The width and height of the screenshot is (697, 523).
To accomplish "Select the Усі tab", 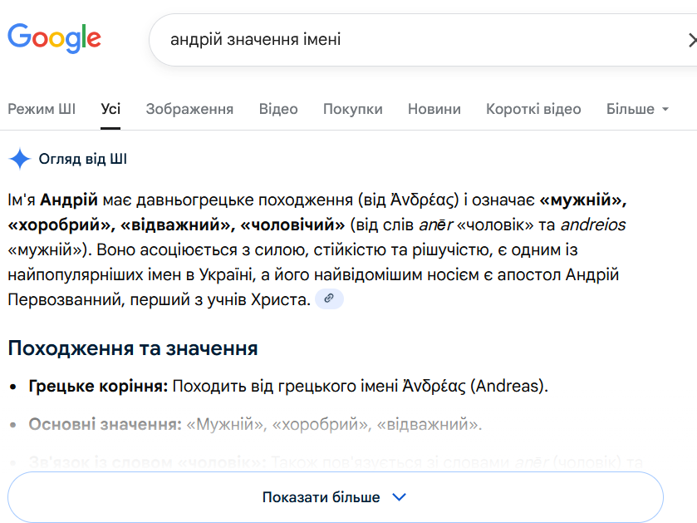I will point(110,109).
